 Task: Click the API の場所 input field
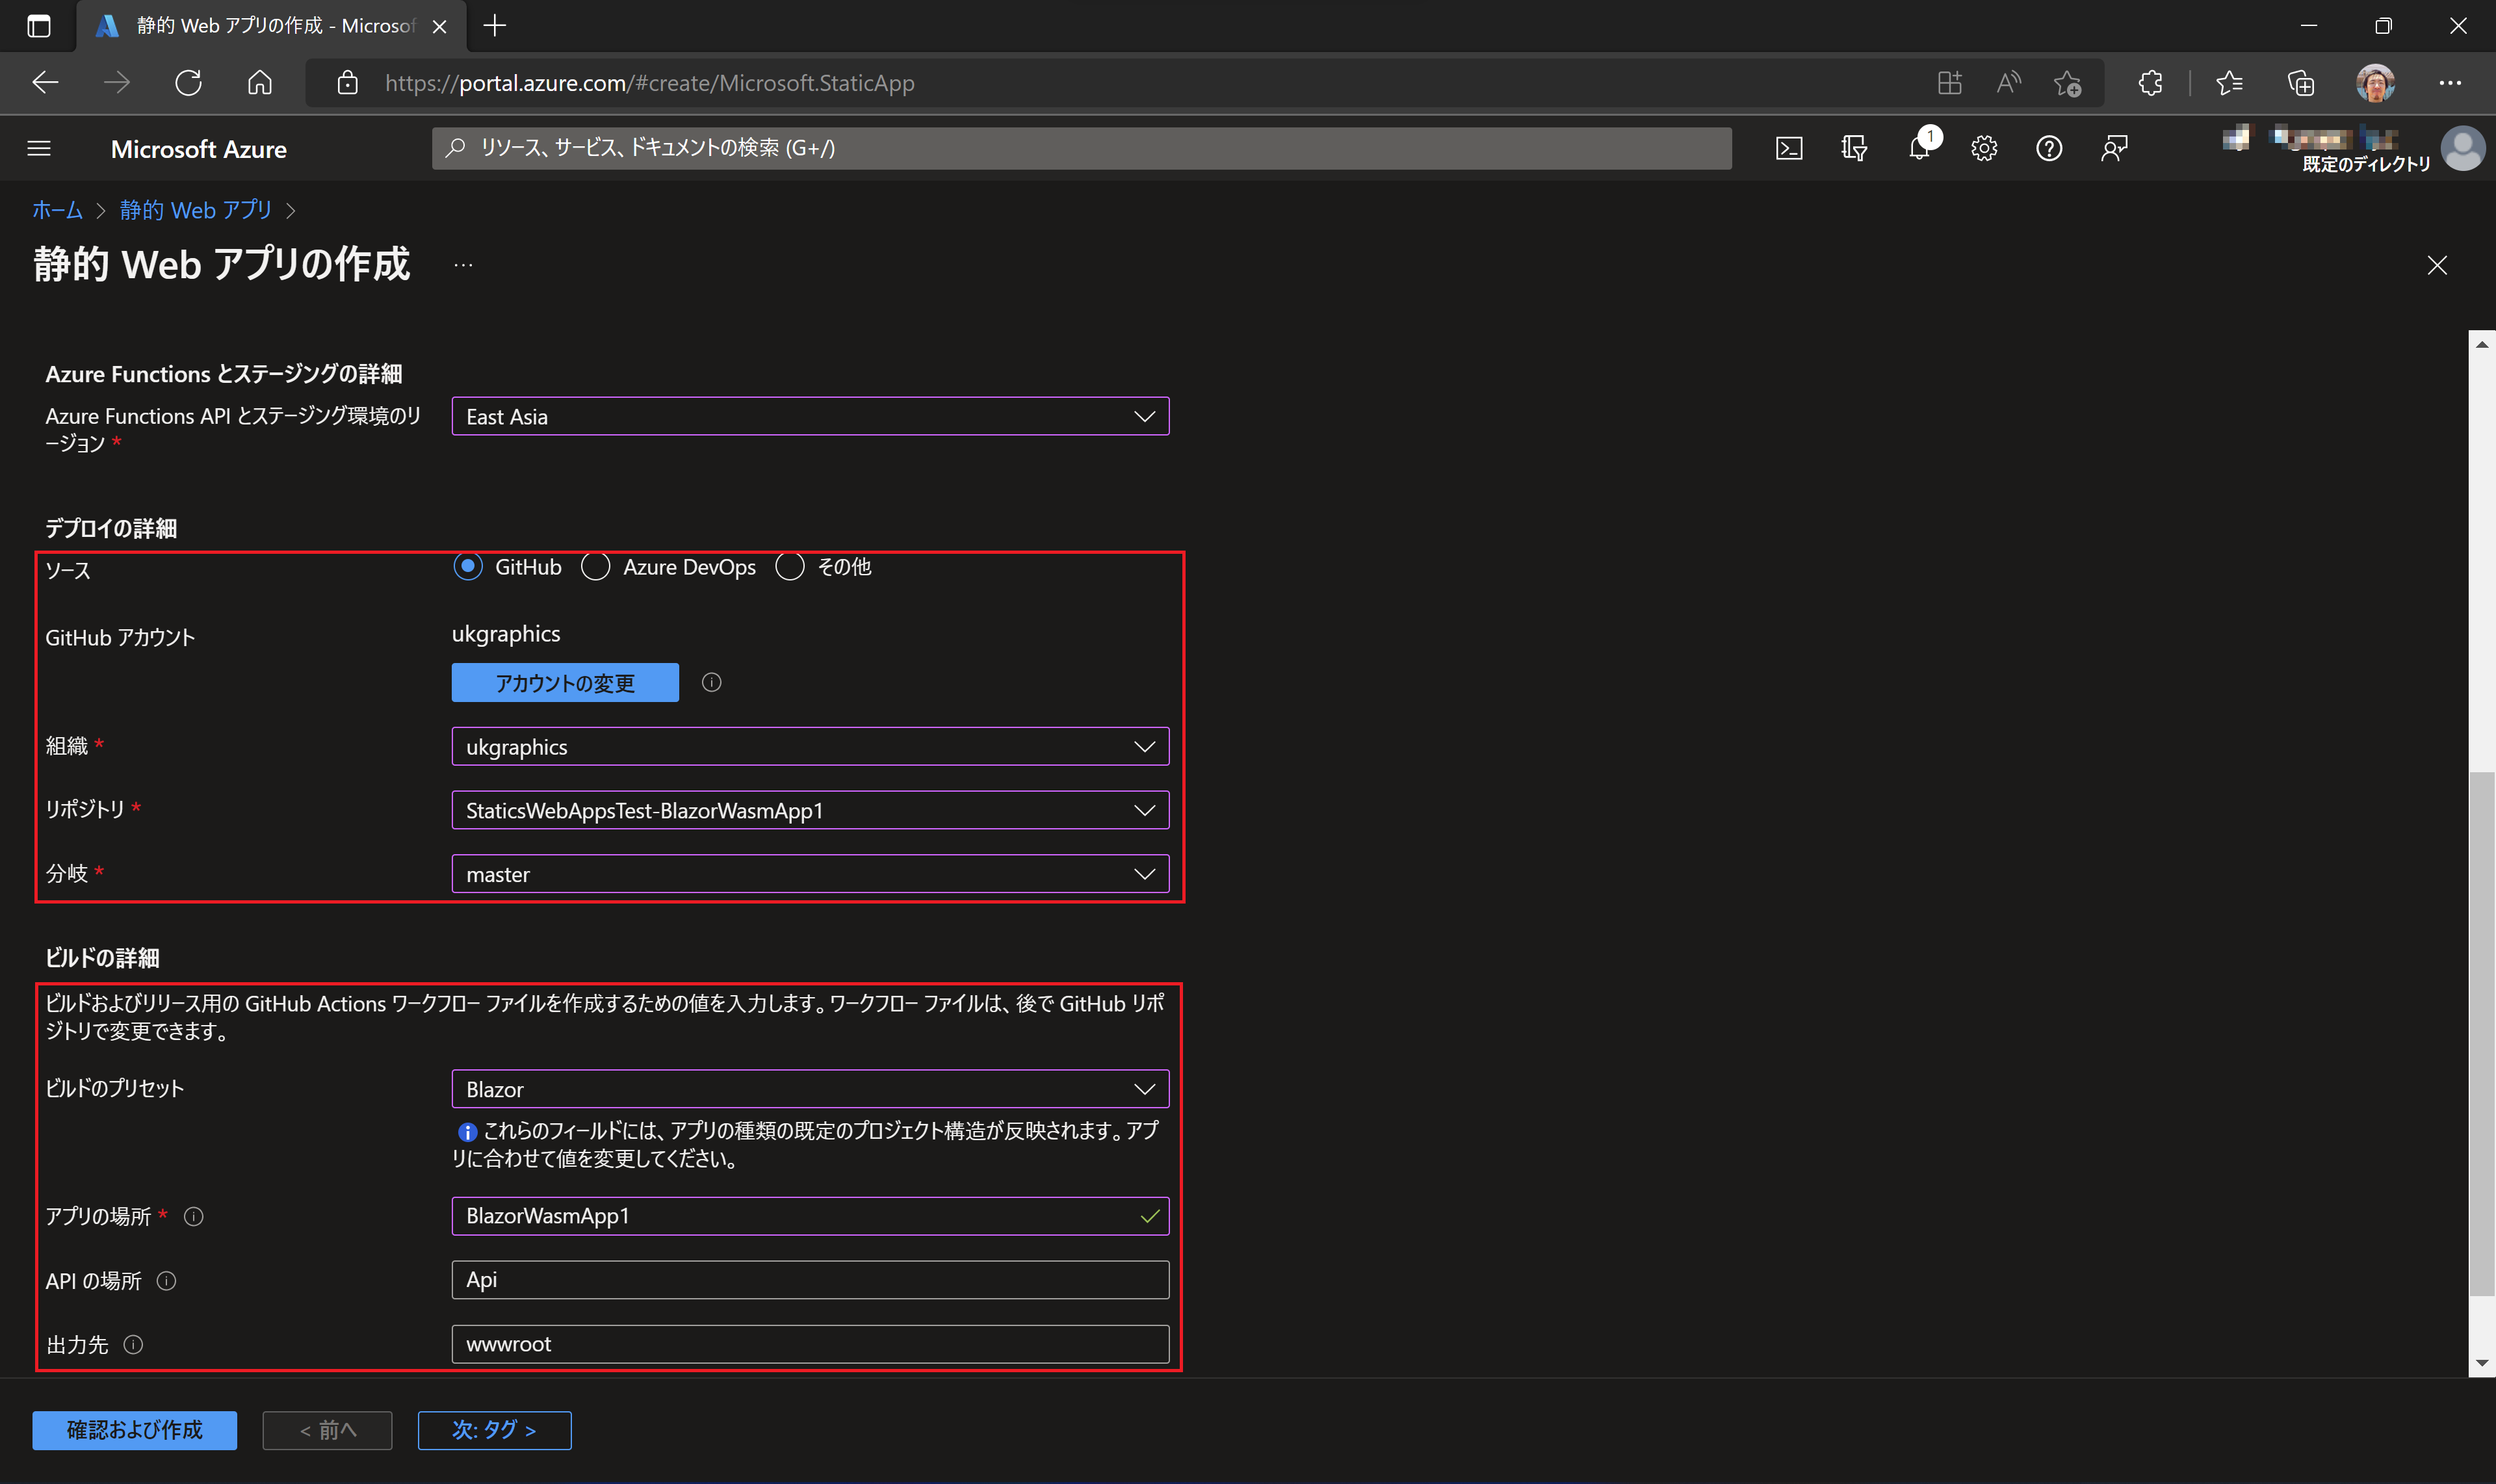point(810,1280)
